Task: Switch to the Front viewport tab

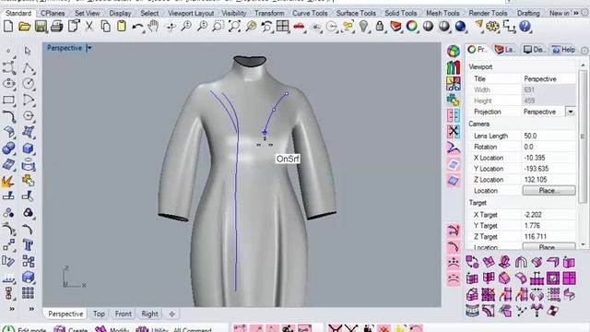Action: (123, 314)
